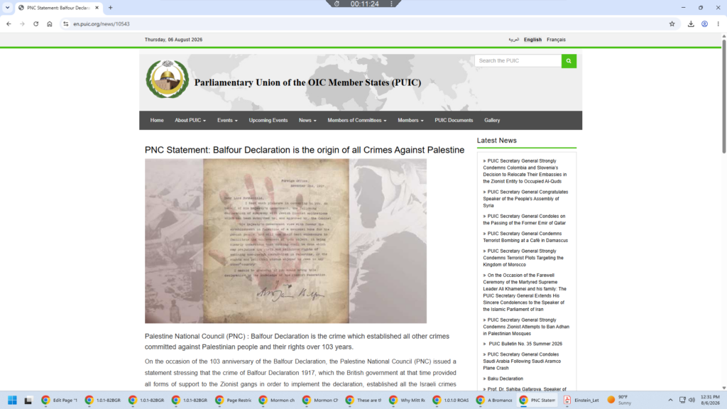Go to Home in navigation bar
This screenshot has width=727, height=409.
pos(157,120)
